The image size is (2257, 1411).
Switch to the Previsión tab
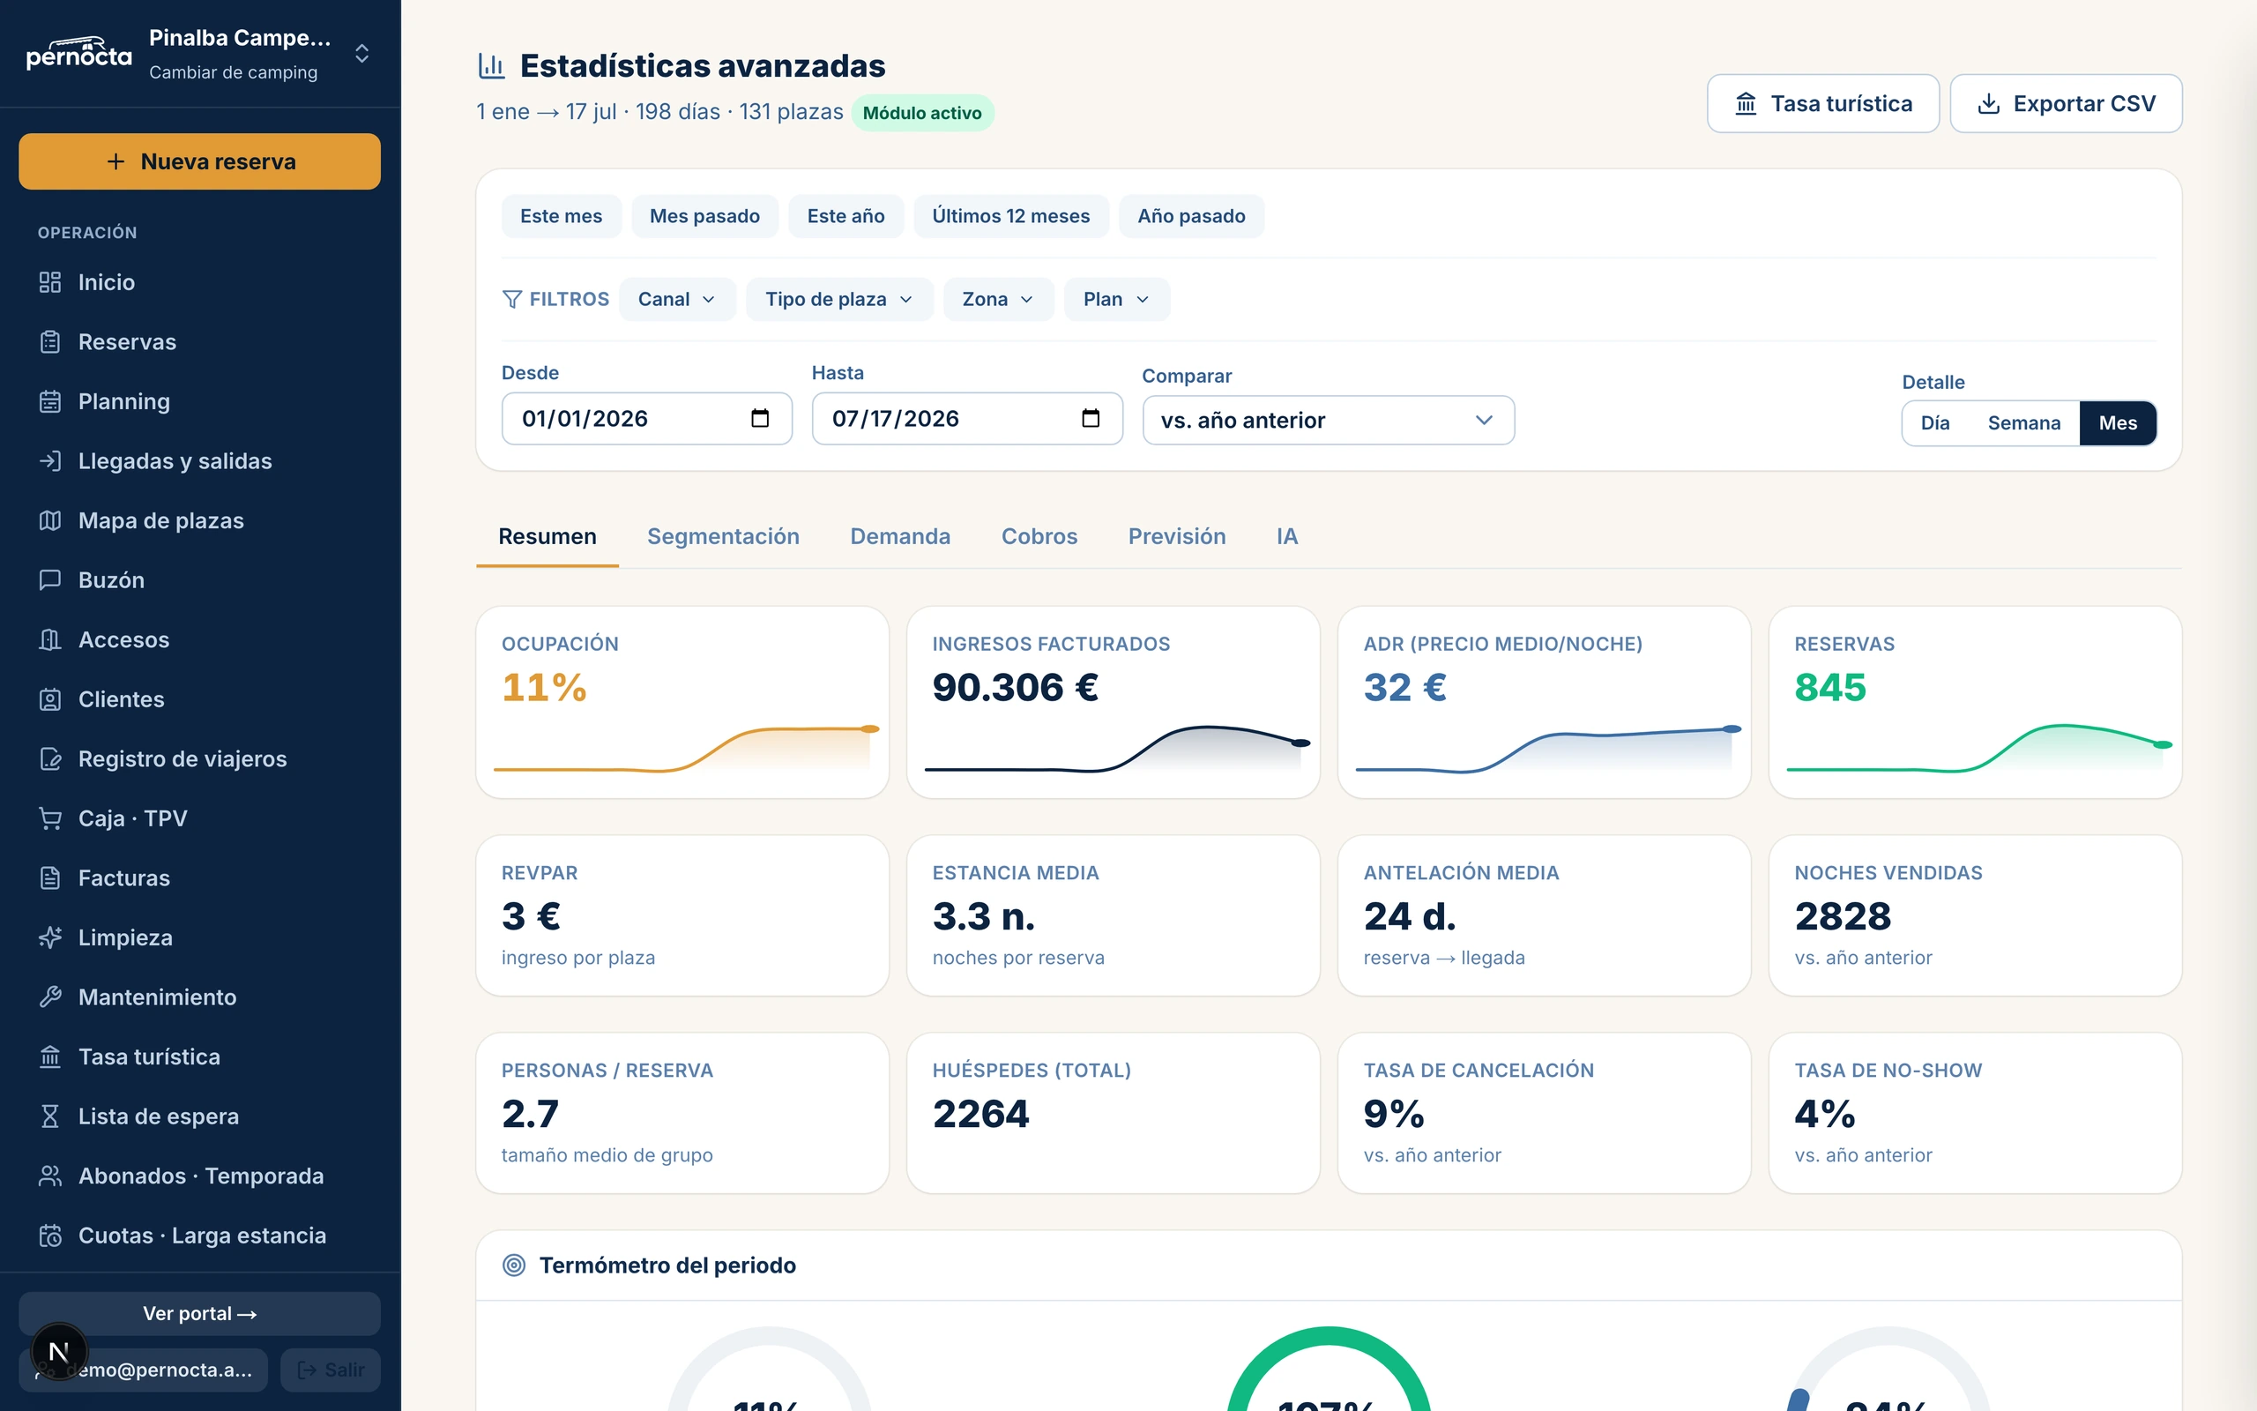pos(1177,536)
